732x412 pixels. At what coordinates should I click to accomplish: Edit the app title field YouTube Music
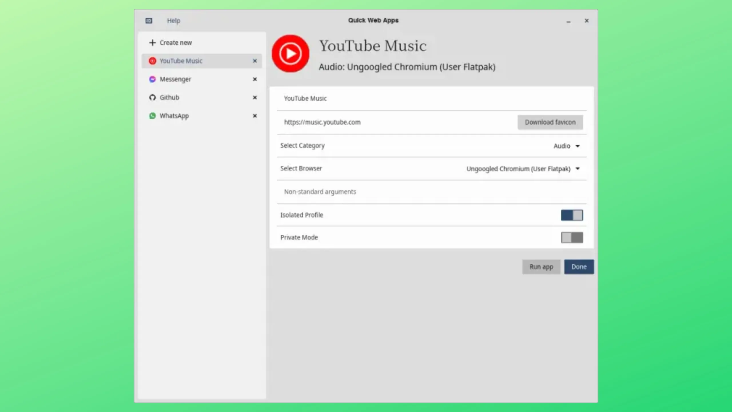(431, 98)
